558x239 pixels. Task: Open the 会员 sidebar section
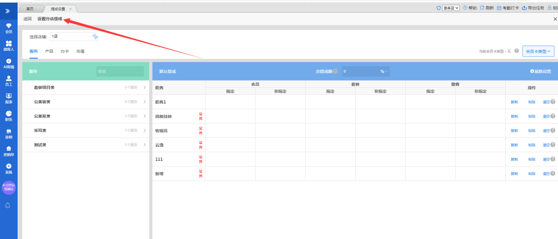tap(8, 29)
